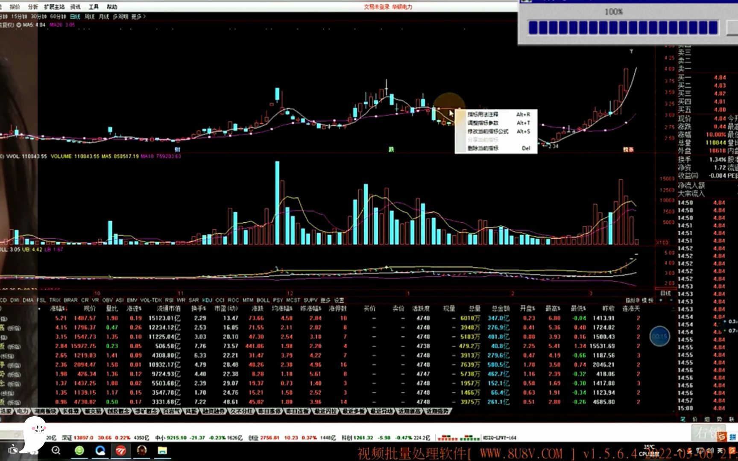Open the green 360 browser taskbar icon
The image size is (738, 461).
[x=79, y=450]
